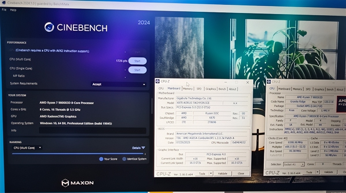Click the 1726 pts multi core score
The height and width of the screenshot is (193, 346).
121,61
